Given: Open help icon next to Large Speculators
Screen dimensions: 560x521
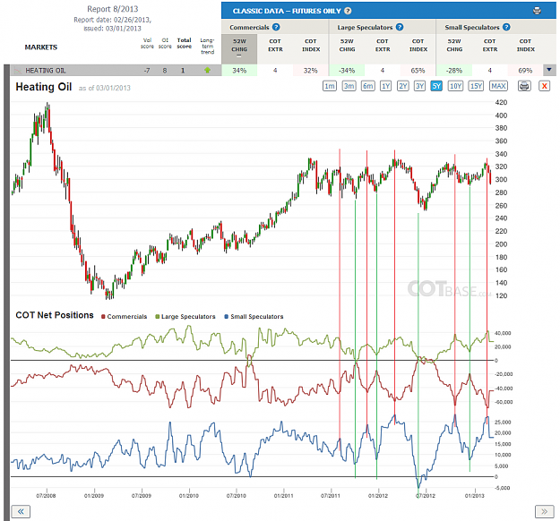Looking at the screenshot, I should tap(400, 27).
